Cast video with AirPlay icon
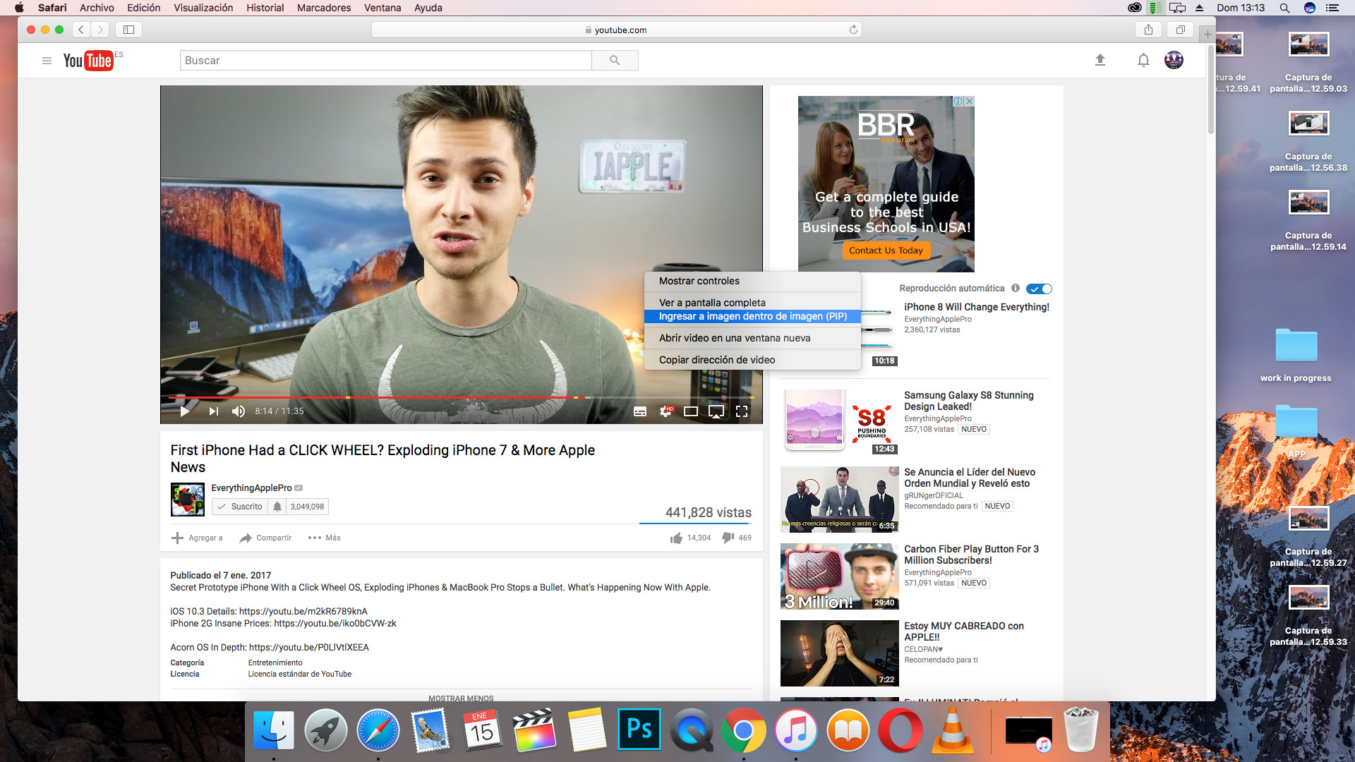The width and height of the screenshot is (1355, 762). [x=716, y=411]
